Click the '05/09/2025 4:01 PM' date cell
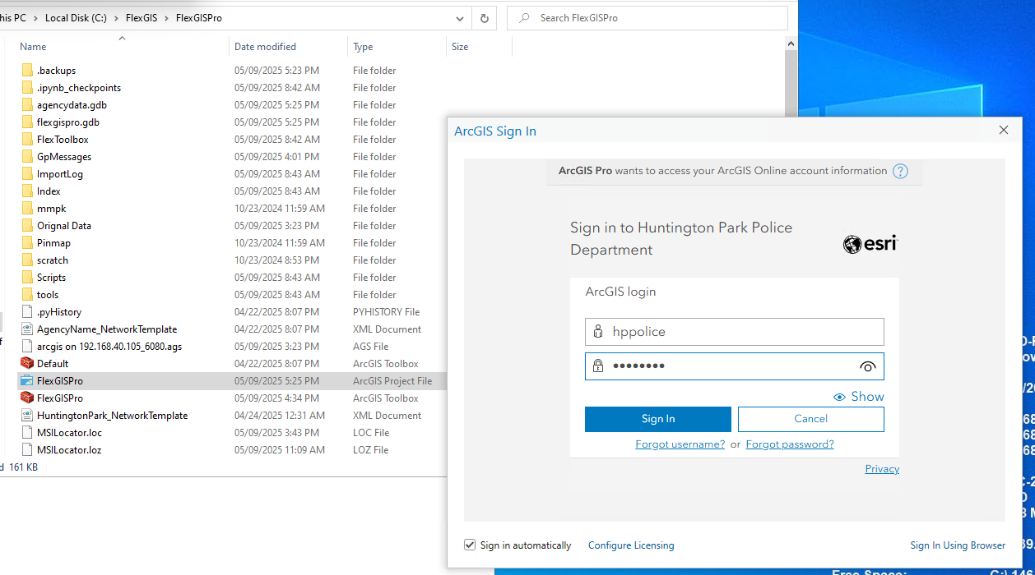 (277, 157)
